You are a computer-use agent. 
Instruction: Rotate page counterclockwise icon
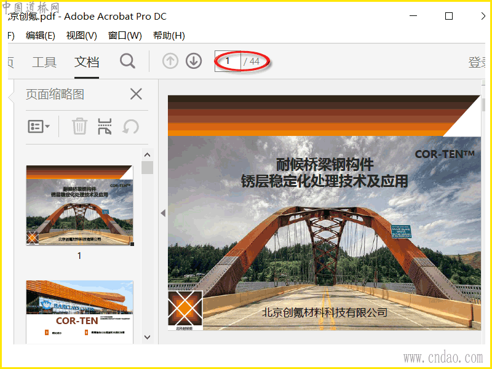(130, 127)
